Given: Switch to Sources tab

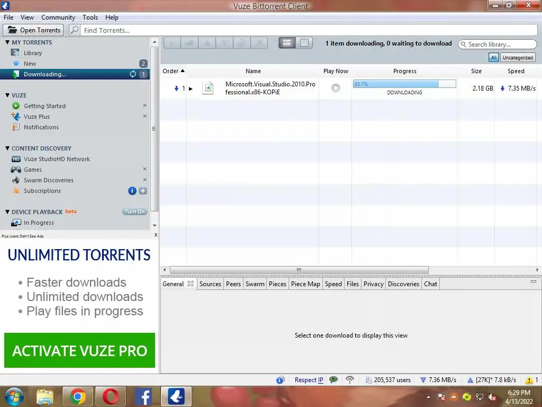Looking at the screenshot, I should (210, 284).
